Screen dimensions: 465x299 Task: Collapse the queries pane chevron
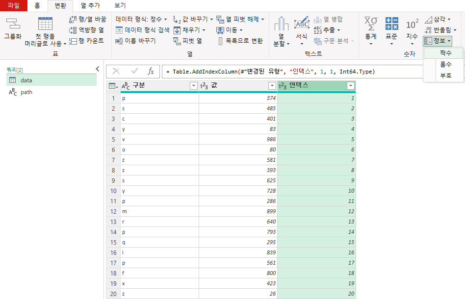point(97,69)
